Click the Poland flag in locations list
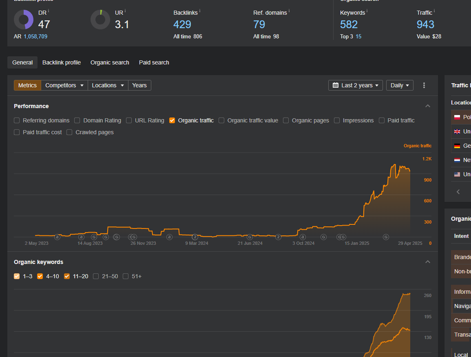The width and height of the screenshot is (471, 357). (457, 117)
